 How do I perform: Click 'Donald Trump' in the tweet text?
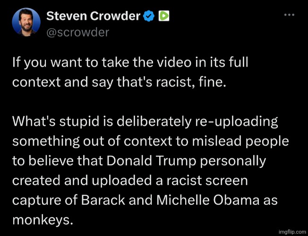coord(152,161)
